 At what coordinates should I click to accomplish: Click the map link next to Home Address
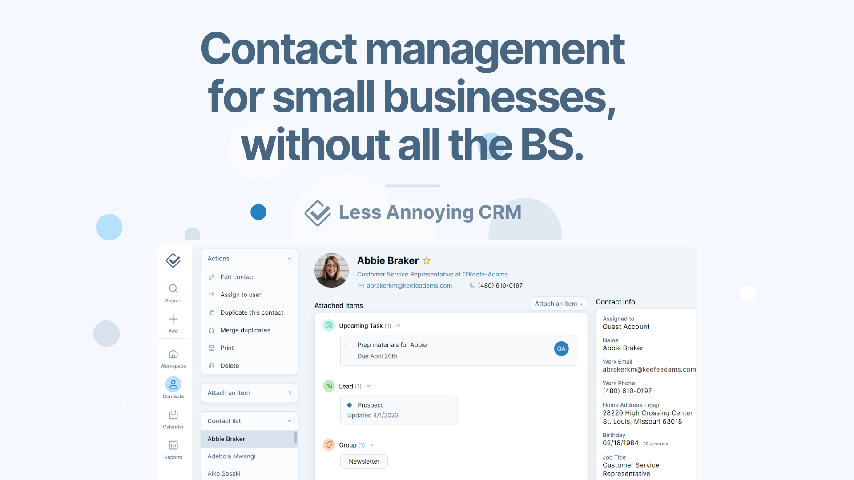[x=653, y=404]
